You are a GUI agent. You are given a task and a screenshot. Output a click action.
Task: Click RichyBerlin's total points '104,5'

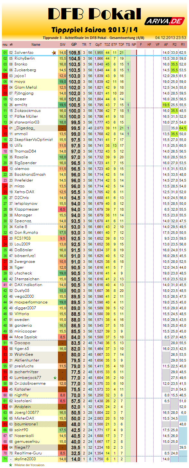(x=74, y=58)
